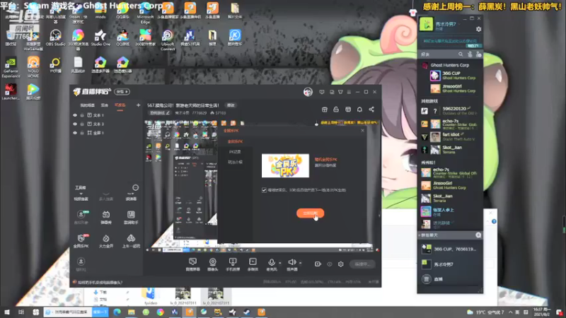Screen dimensions: 566x318
Task: Toggle lock on 文本3 source
Action: pos(82,124)
